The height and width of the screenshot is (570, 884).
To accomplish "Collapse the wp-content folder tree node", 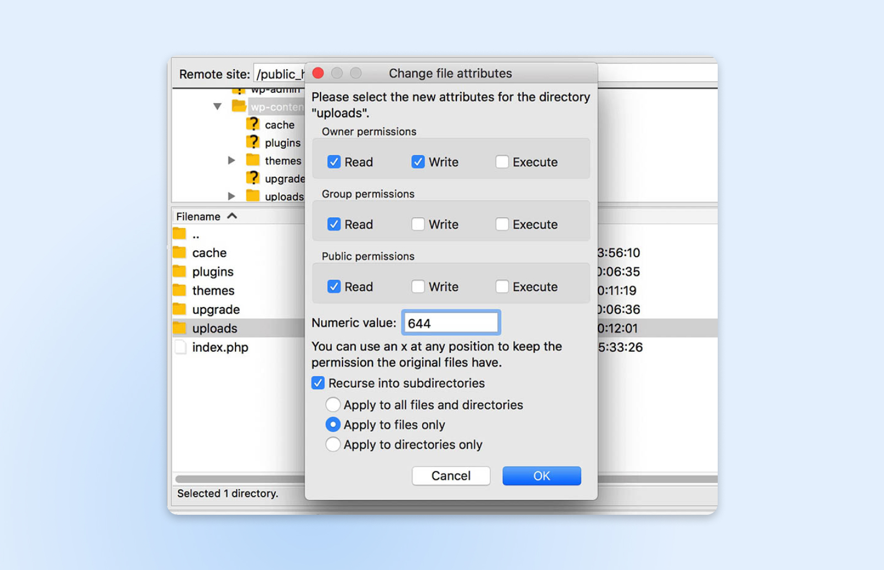I will pyautogui.click(x=218, y=106).
